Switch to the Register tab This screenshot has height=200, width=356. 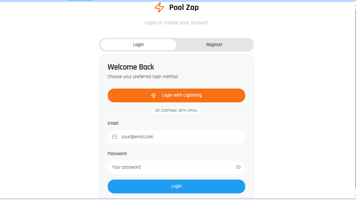(214, 45)
